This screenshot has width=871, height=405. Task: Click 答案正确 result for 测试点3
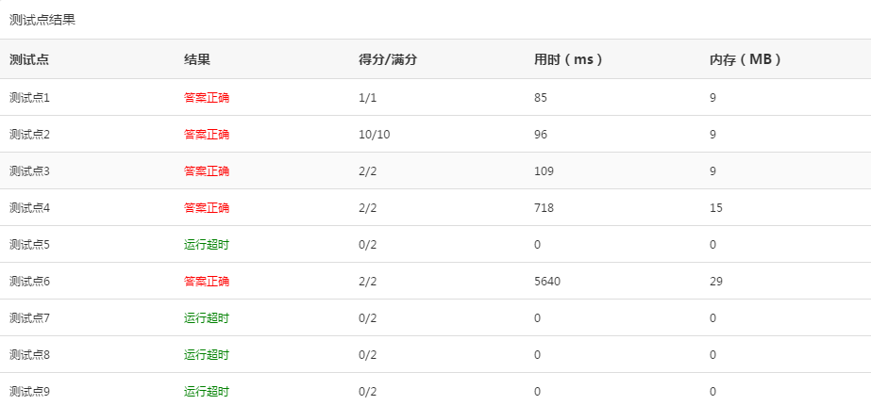pyautogui.click(x=207, y=170)
